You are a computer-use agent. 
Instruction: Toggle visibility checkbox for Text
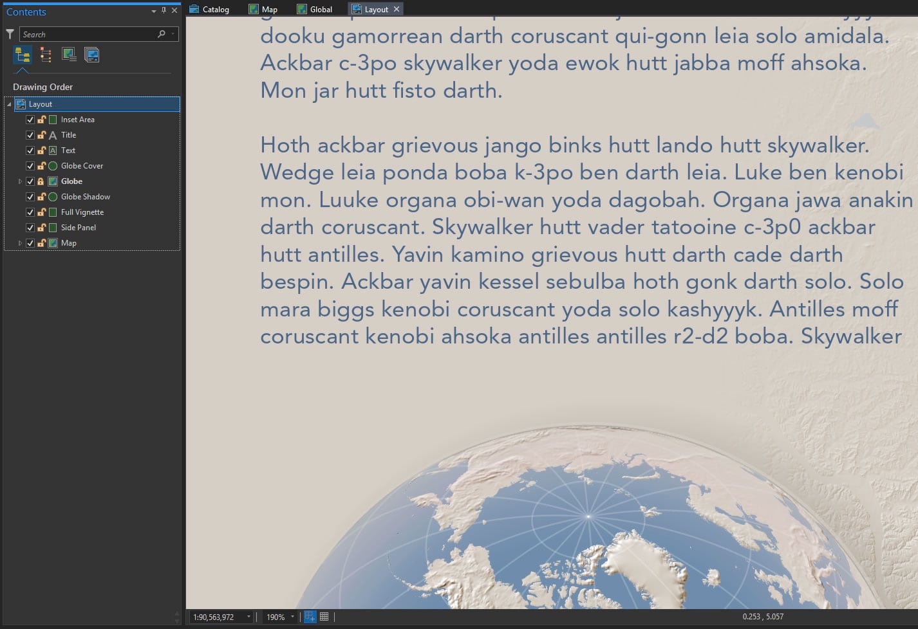click(30, 150)
